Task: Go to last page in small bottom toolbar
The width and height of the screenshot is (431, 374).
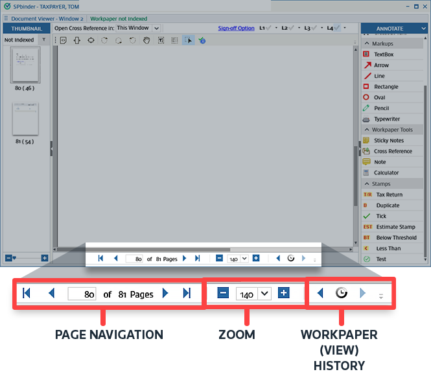Action: [x=198, y=259]
